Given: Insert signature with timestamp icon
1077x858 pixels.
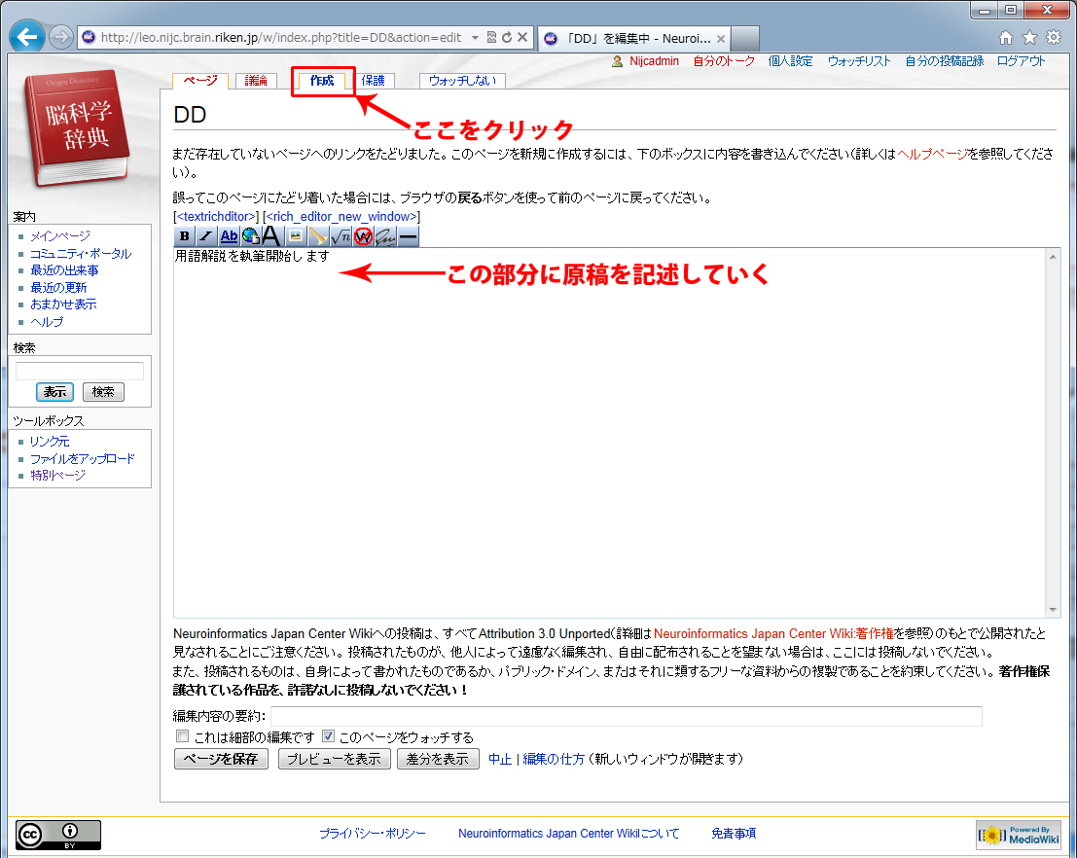Looking at the screenshot, I should [385, 236].
